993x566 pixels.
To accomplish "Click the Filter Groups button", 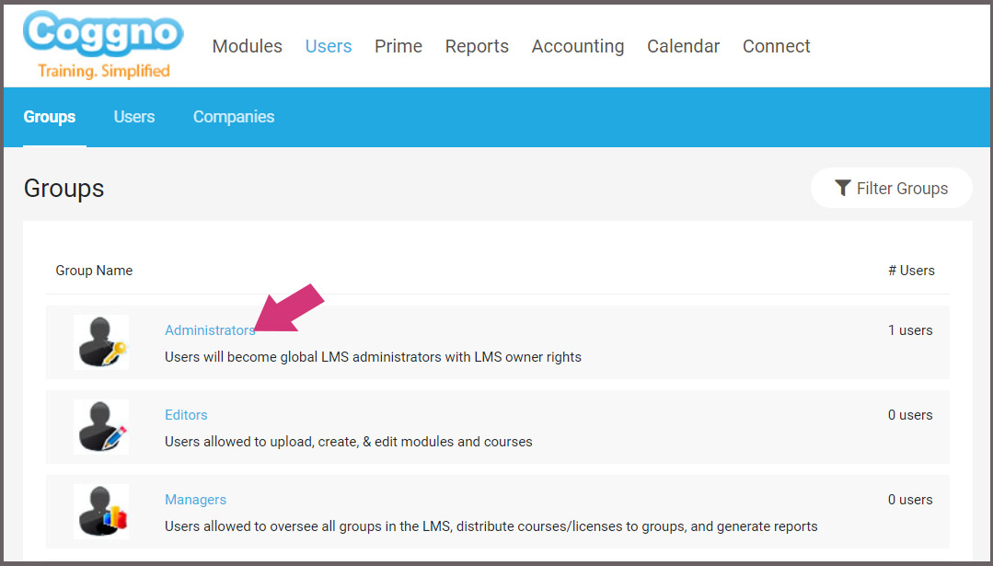I will [891, 188].
